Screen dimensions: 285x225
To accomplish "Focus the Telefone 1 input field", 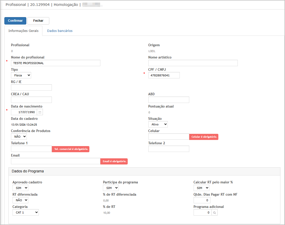I will point(31,149).
